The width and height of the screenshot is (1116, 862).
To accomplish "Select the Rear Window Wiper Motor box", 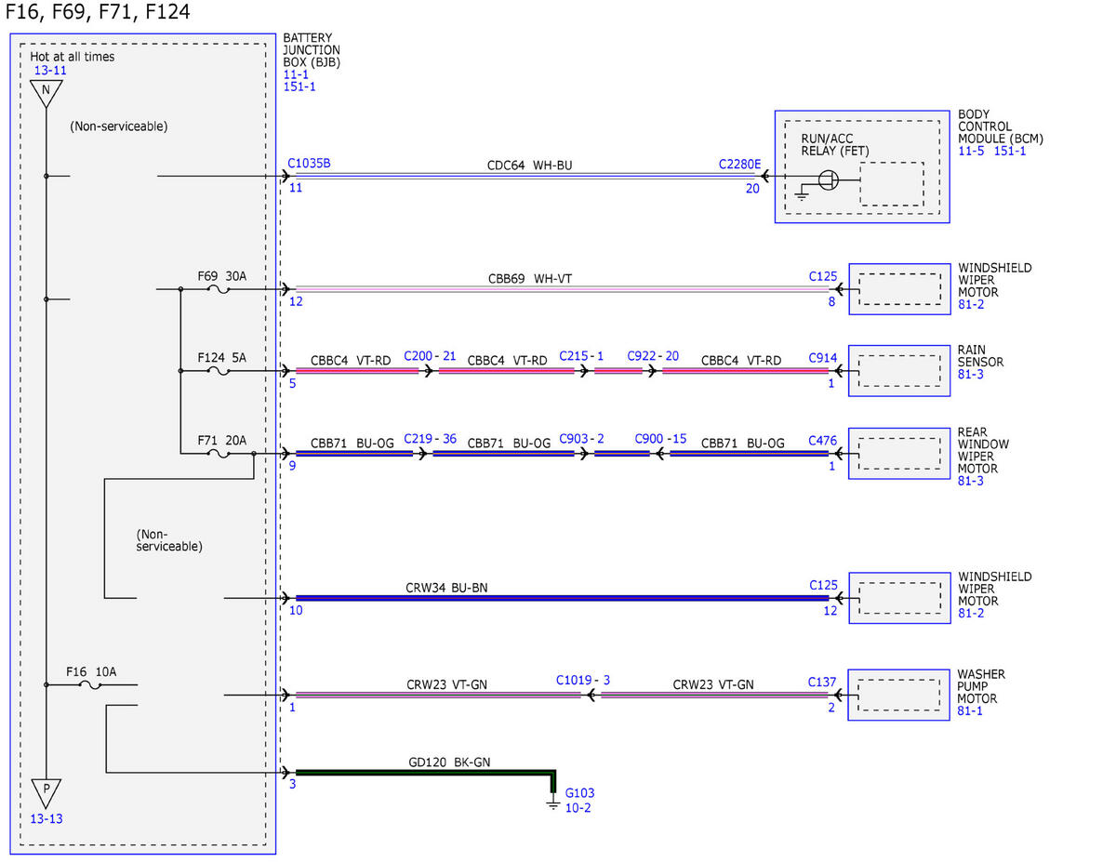I will tap(898, 454).
